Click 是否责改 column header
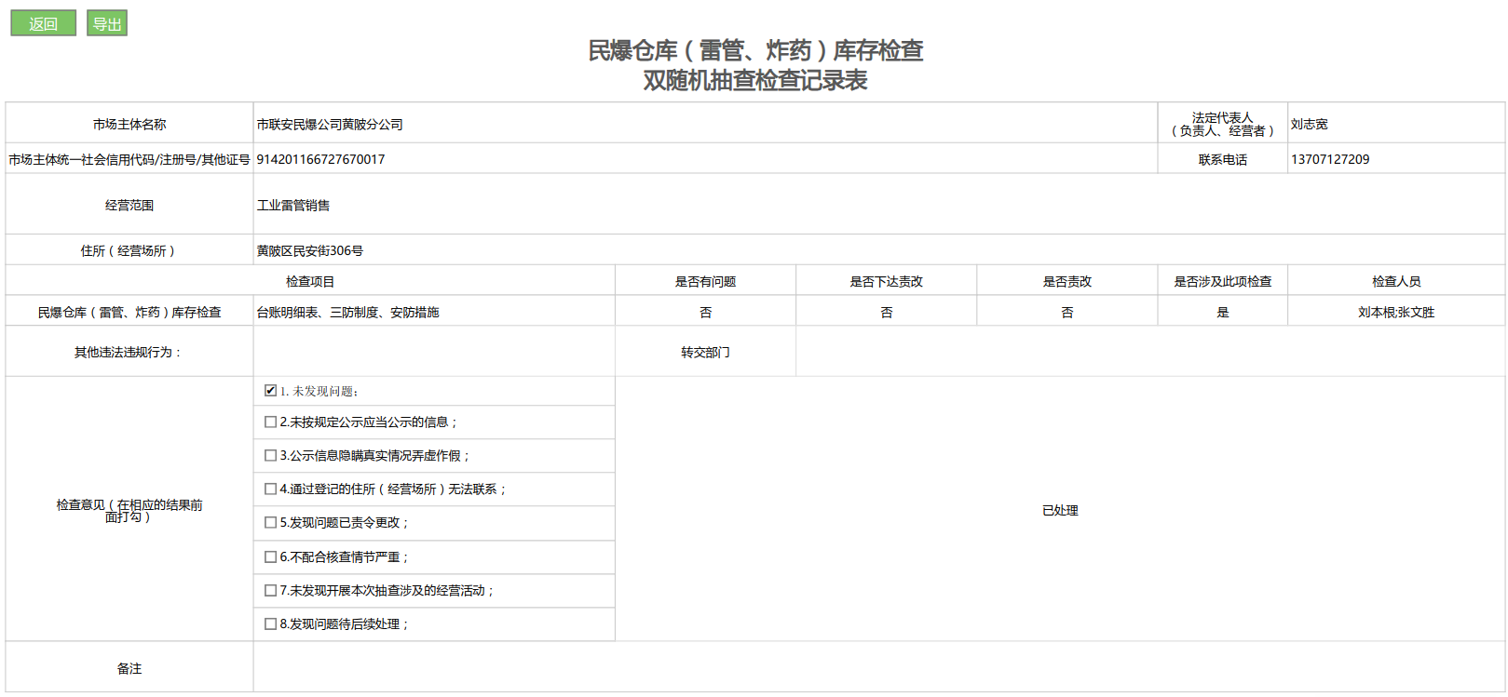 (x=1066, y=281)
